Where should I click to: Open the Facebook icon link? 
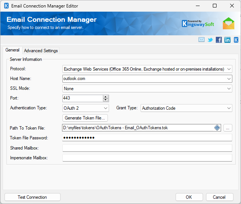pyautogui.click(x=219, y=40)
